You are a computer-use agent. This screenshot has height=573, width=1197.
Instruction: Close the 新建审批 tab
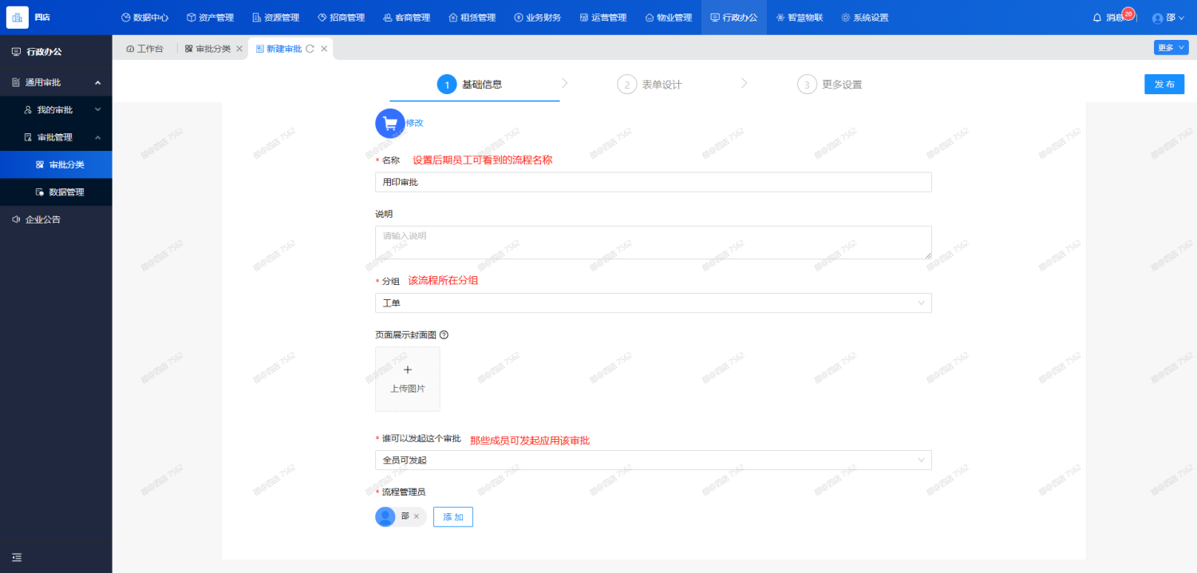coord(324,49)
